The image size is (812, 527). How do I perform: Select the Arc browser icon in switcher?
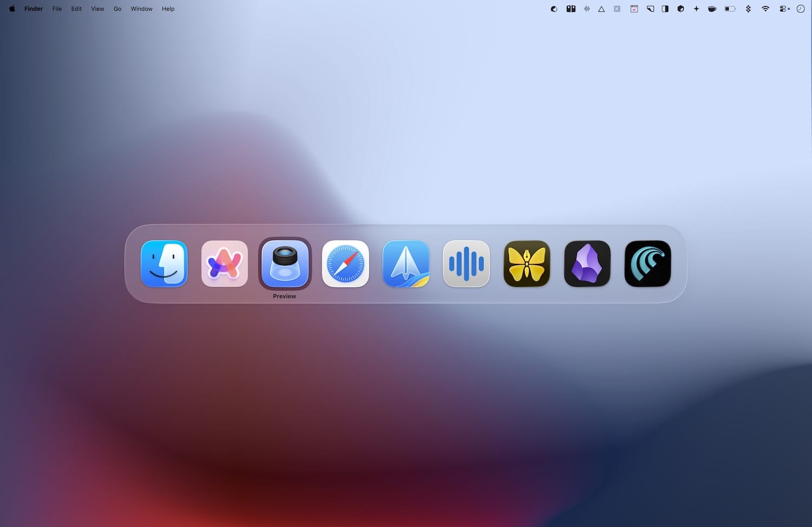coord(225,263)
